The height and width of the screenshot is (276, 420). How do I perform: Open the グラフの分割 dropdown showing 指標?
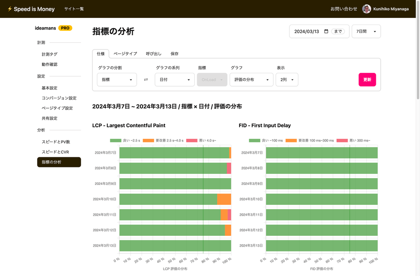coord(117,79)
